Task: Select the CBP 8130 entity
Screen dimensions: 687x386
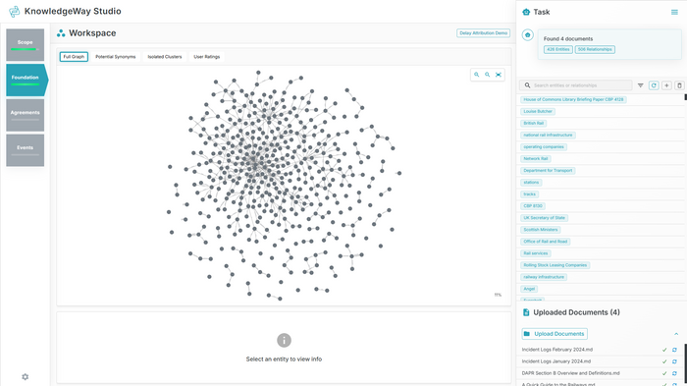Action: point(533,206)
